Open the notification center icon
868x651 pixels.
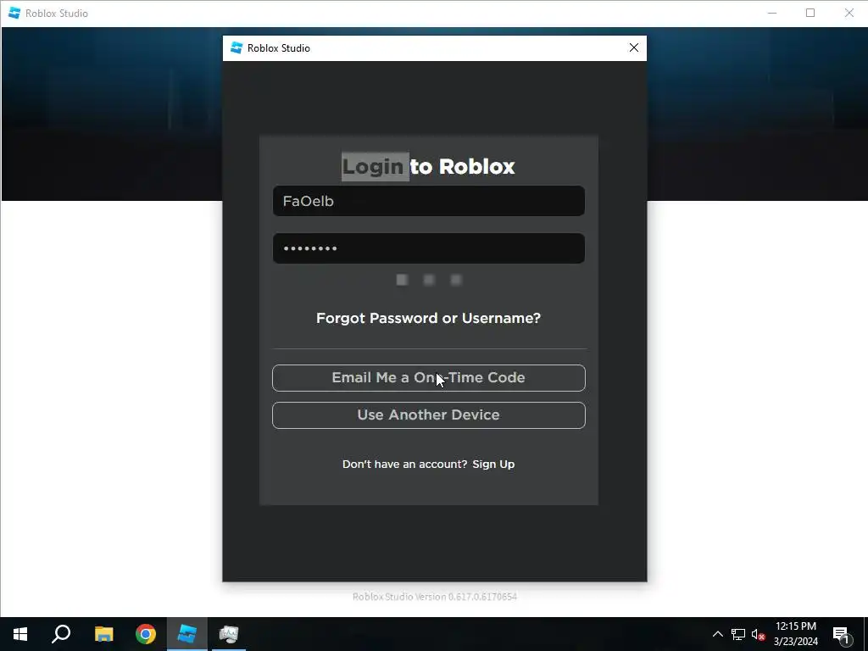(841, 634)
